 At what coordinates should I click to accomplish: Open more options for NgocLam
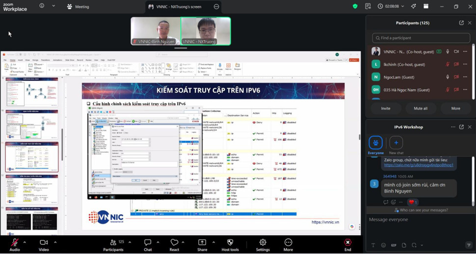(465, 77)
